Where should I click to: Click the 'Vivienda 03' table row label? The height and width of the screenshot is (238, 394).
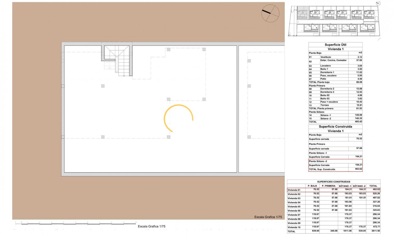pyautogui.click(x=294, y=198)
